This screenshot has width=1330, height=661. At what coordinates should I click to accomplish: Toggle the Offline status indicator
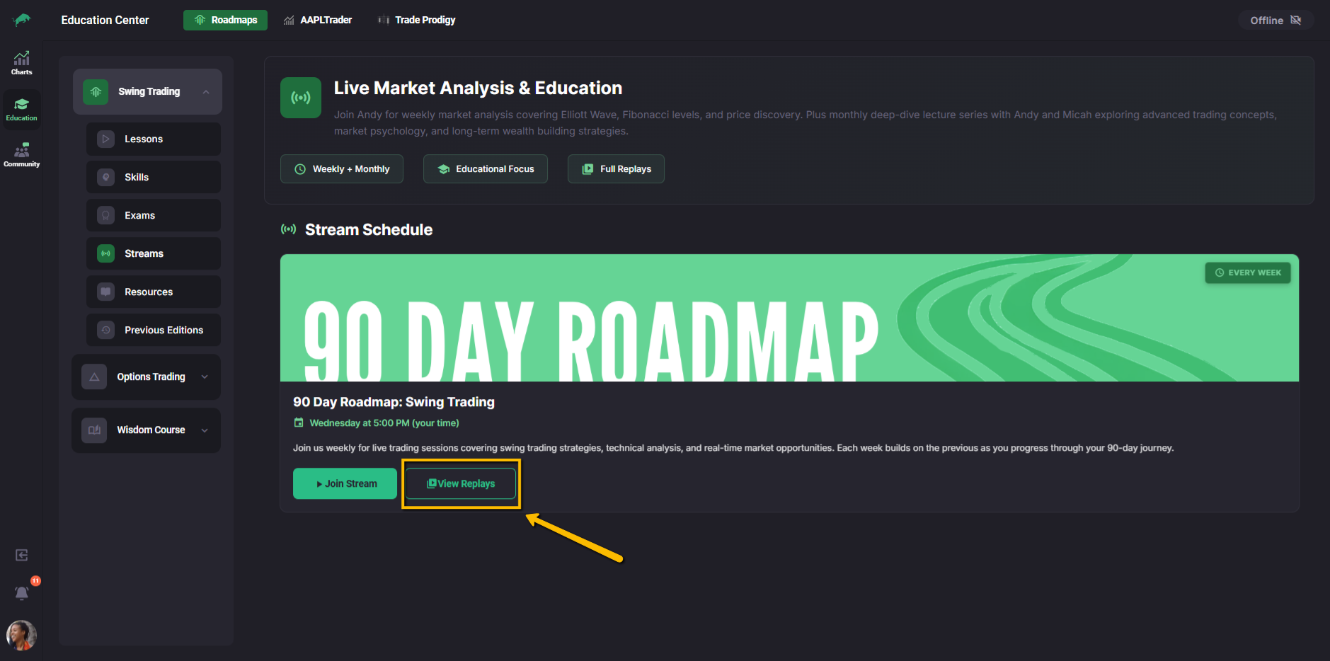(x=1275, y=20)
